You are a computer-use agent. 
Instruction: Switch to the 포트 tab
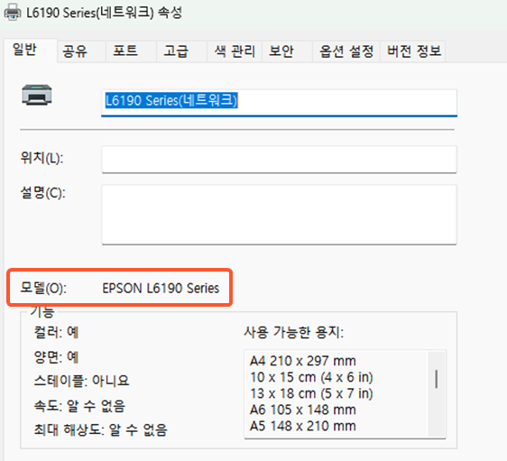[x=125, y=51]
